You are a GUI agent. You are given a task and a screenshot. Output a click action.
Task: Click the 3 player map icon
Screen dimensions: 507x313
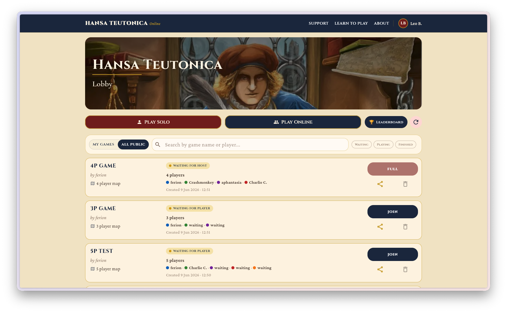point(93,226)
